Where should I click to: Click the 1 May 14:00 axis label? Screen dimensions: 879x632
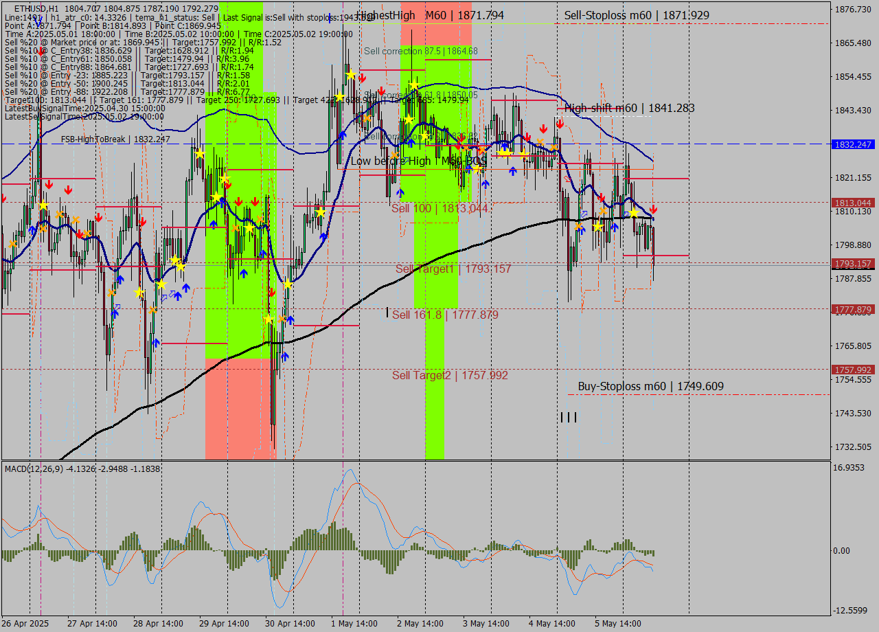[x=354, y=622]
